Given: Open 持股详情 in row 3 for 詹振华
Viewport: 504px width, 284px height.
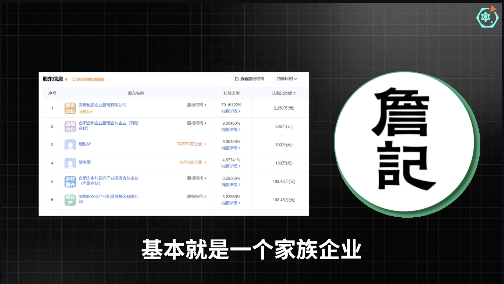Looking at the screenshot, I should pyautogui.click(x=231, y=148).
